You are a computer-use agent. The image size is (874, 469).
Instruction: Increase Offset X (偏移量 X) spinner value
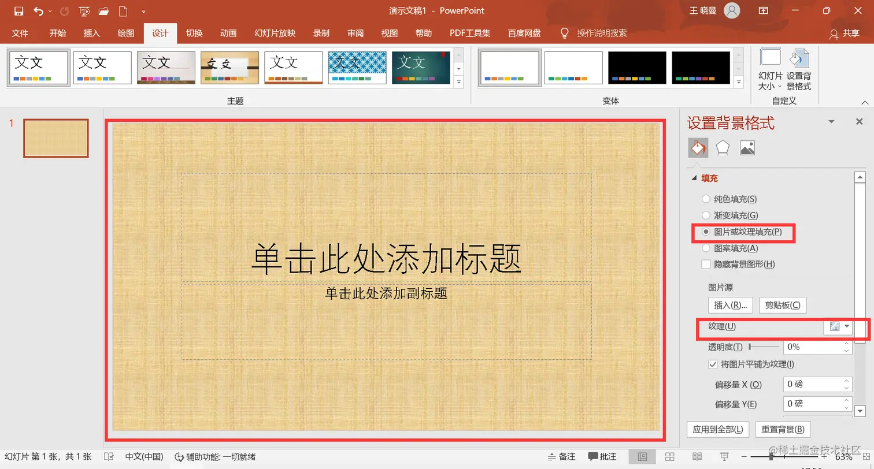tap(846, 381)
